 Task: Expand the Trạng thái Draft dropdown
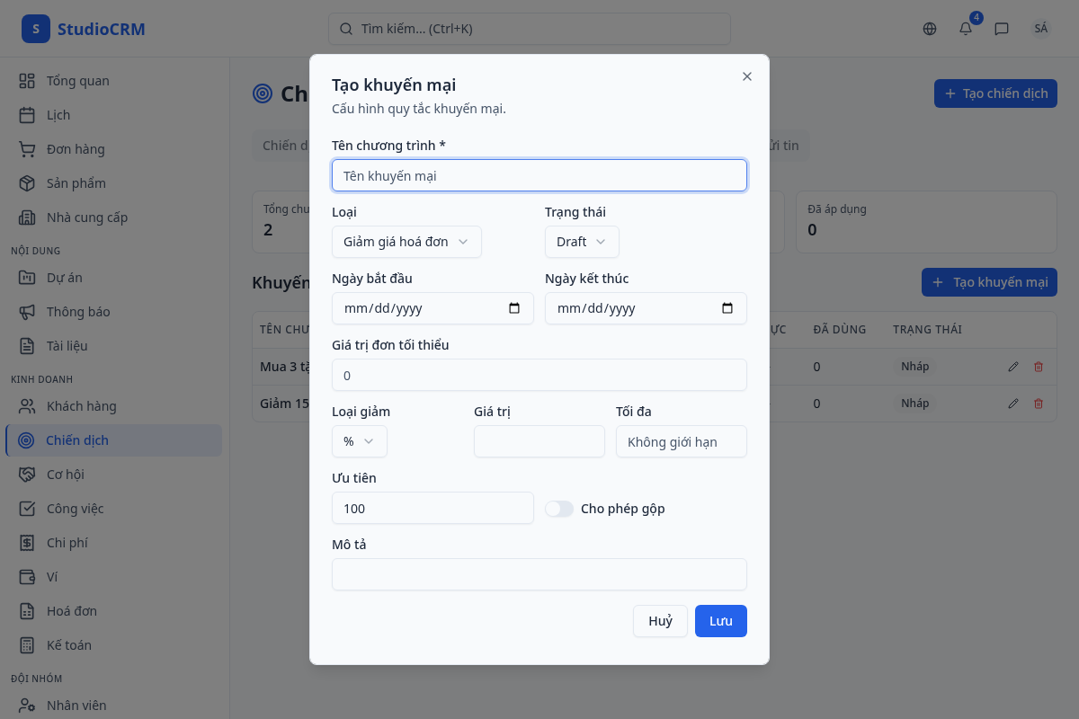582,242
